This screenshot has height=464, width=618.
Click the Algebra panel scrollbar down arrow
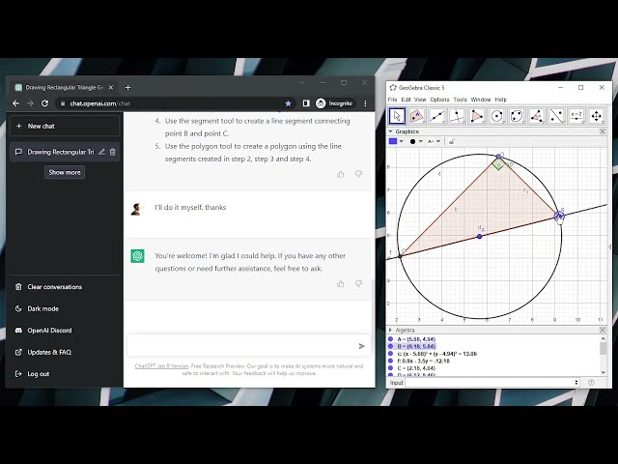tap(603, 372)
